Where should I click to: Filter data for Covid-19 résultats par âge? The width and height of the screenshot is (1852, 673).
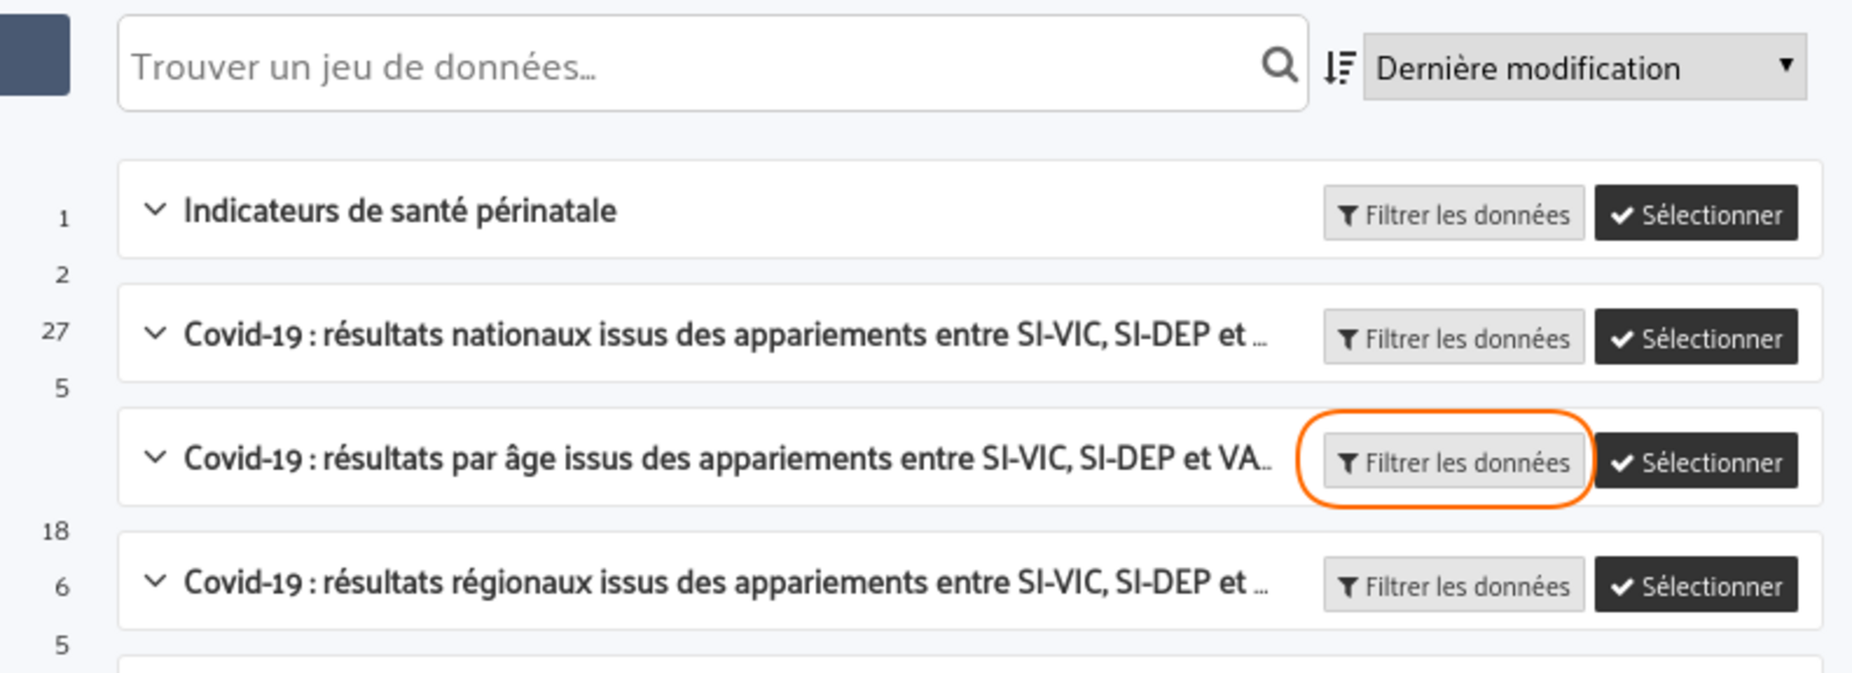point(1454,461)
